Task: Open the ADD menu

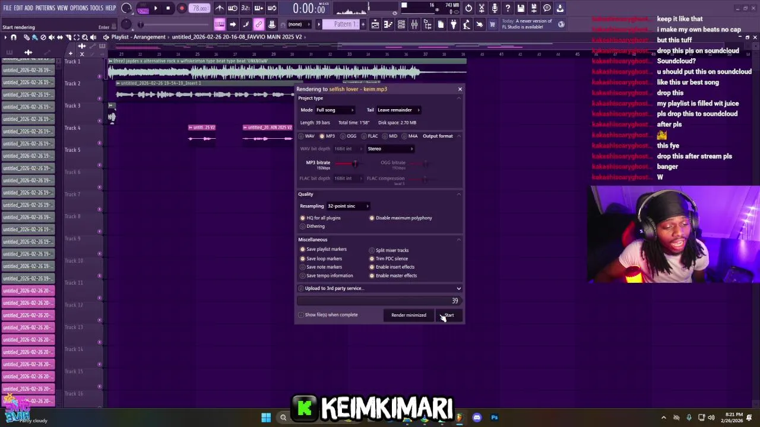Action: pyautogui.click(x=28, y=8)
